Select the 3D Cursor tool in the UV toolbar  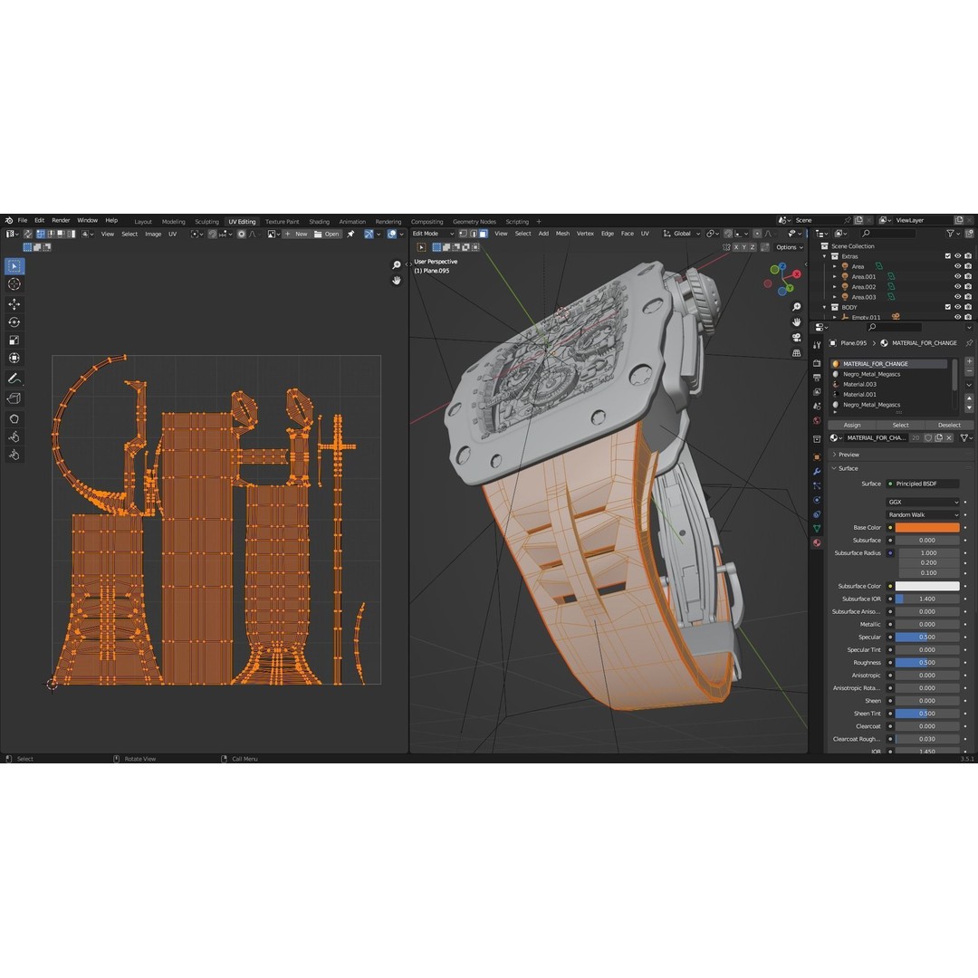click(x=14, y=283)
